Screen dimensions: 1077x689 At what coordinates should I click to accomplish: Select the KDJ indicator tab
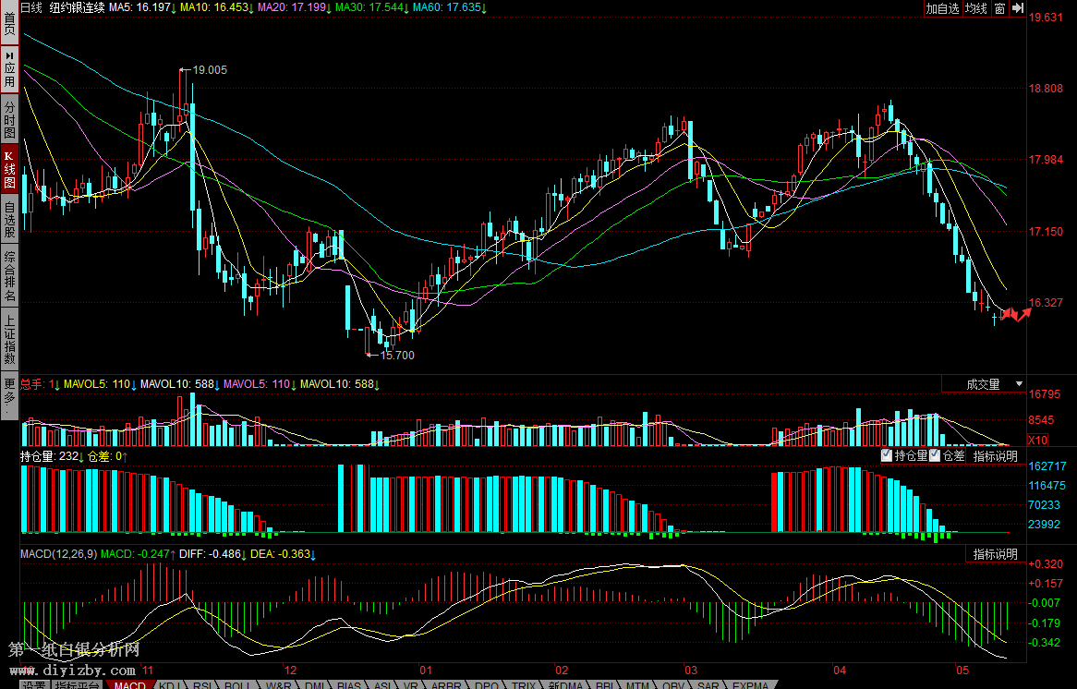[x=169, y=685]
